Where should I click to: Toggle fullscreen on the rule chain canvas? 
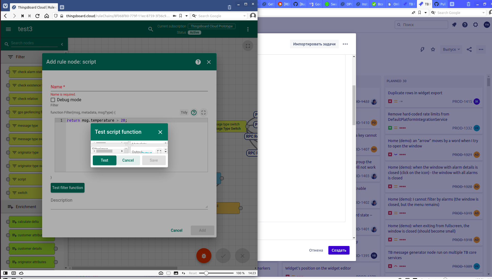pos(248,46)
